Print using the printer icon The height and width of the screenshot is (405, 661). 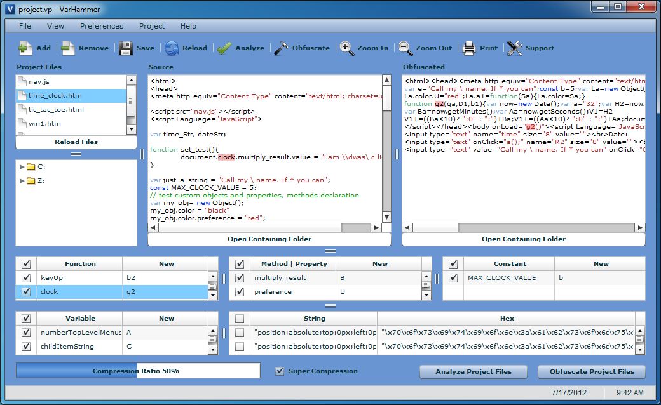469,48
